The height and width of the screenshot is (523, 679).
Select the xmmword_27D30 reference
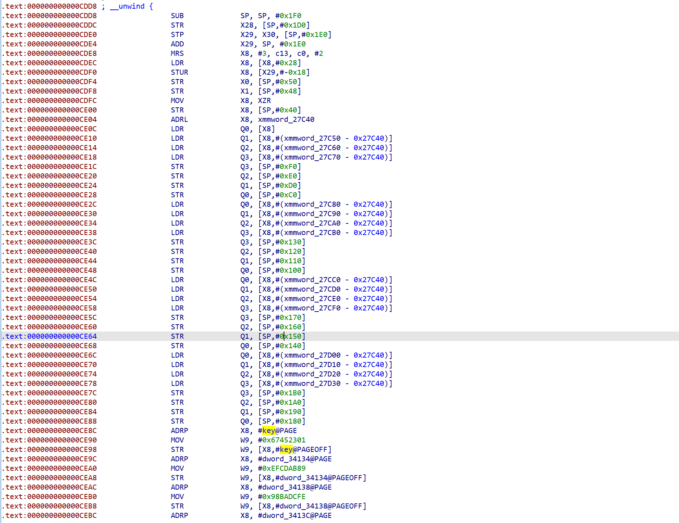coord(312,384)
